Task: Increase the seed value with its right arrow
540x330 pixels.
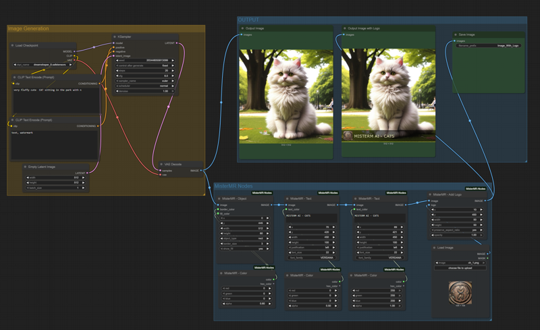Action: 173,60
